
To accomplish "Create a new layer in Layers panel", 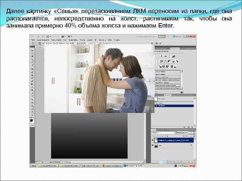I will (189, 162).
